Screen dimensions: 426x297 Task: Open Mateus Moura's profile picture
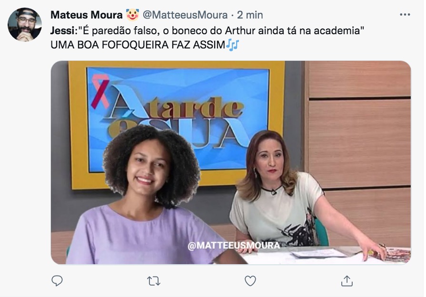24,24
